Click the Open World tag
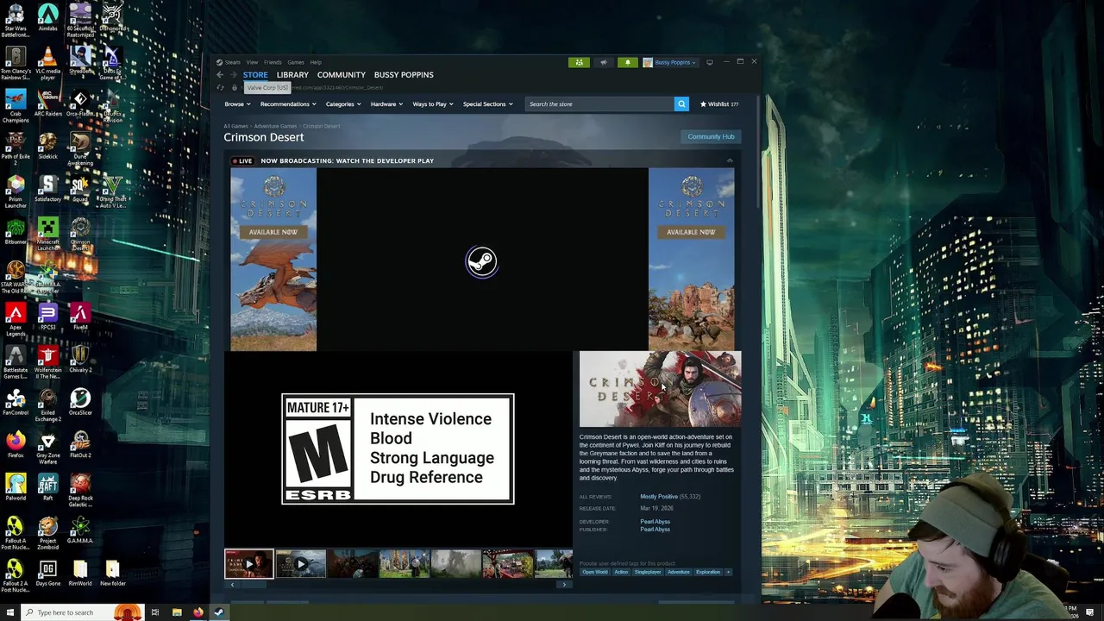The width and height of the screenshot is (1104, 621). [594, 572]
